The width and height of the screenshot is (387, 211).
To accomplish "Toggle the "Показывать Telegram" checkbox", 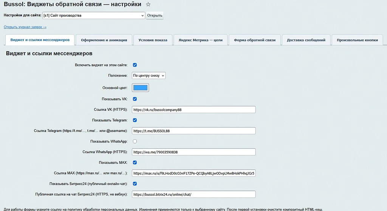I will click(x=135, y=120).
